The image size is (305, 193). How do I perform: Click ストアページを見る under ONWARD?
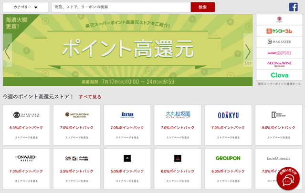(26, 181)
